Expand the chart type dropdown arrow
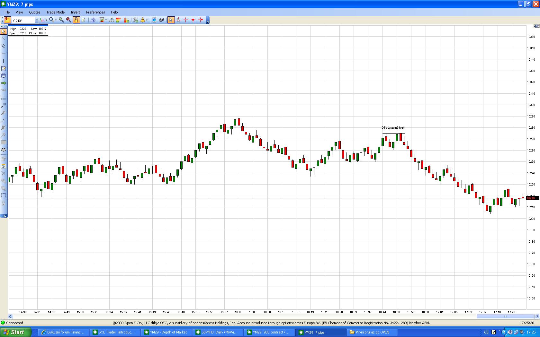This screenshot has height=337, width=540. (46, 20)
